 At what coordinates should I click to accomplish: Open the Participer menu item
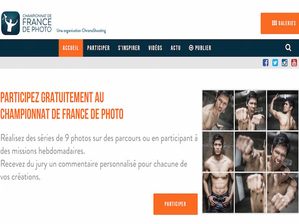(x=98, y=48)
